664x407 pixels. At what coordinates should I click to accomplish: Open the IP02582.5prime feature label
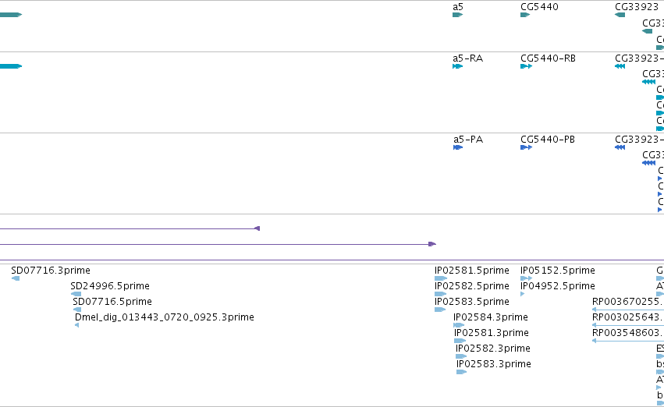[472, 286]
